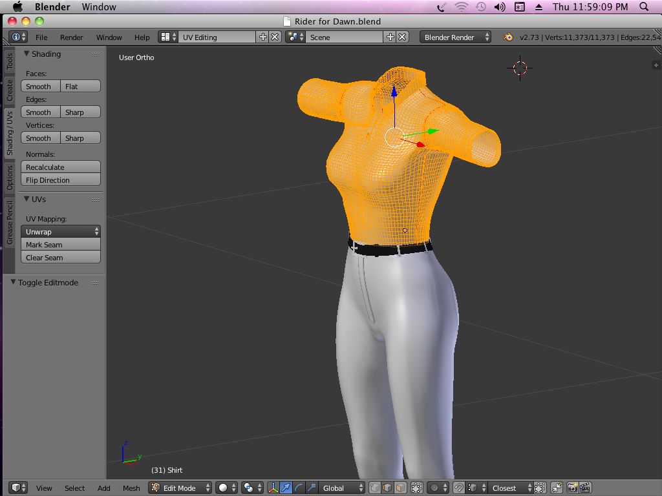Click the Mark Seam button

tap(61, 245)
